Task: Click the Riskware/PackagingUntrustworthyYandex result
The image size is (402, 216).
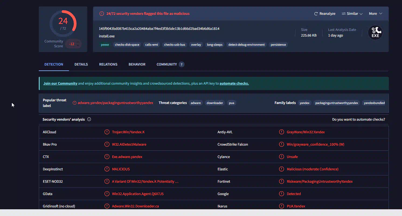Action: coord(320,181)
